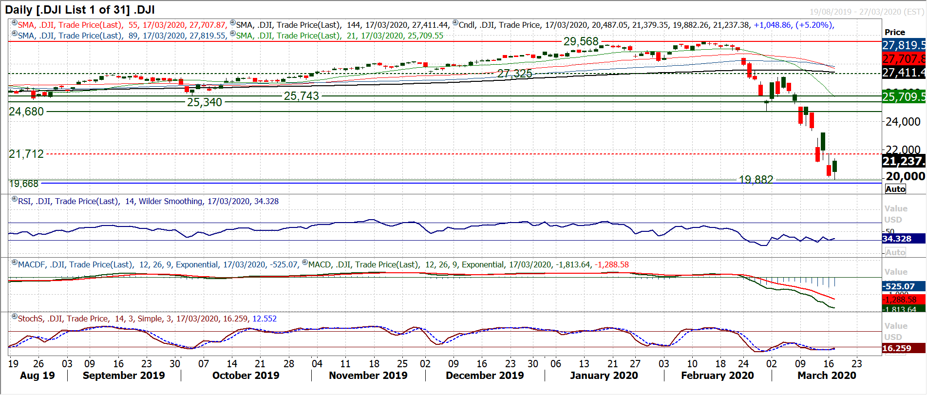Screen dimensions: 927x395
Task: Click the 19,668 blue level label
Action: point(24,184)
